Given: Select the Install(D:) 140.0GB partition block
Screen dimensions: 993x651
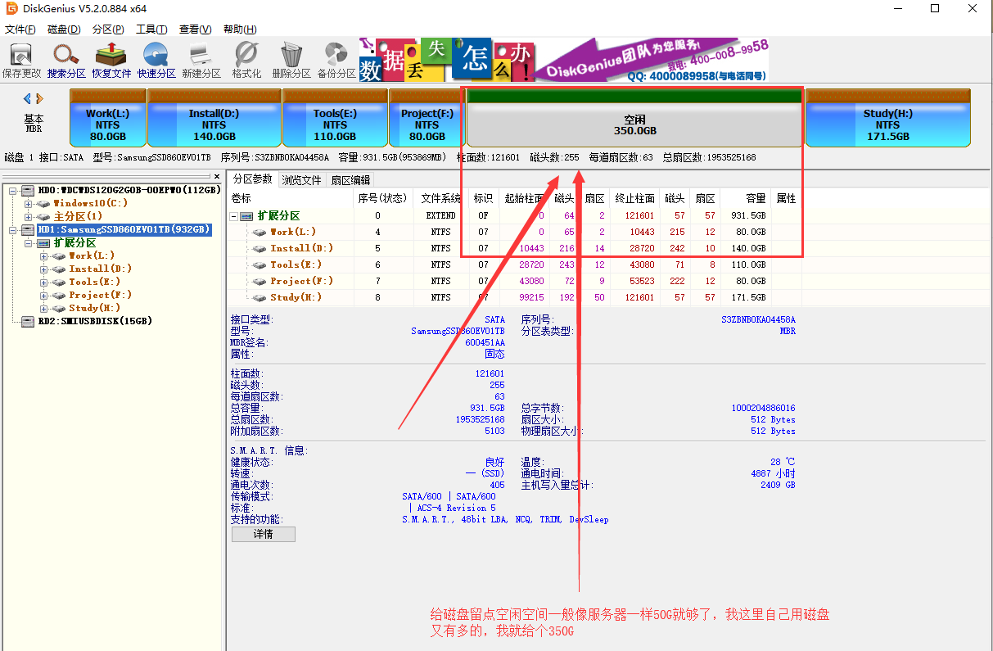Looking at the screenshot, I should [214, 119].
